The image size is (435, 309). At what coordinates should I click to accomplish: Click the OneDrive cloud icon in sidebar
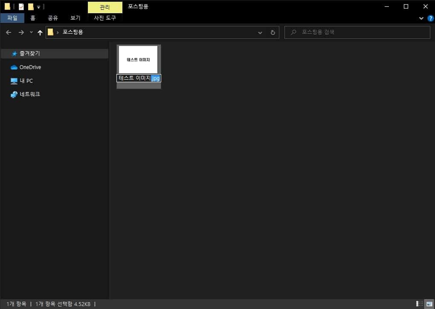tap(14, 67)
